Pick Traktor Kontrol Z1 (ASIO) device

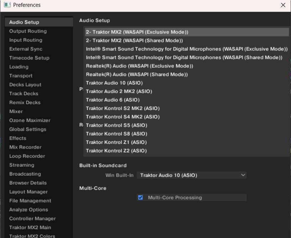(187, 142)
